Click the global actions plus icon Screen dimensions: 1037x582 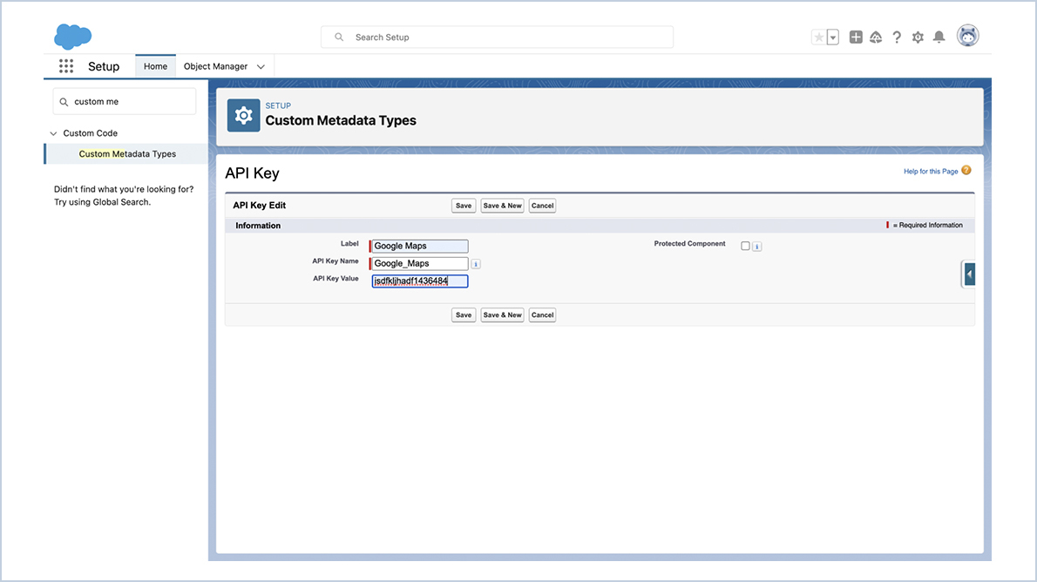[x=855, y=37]
